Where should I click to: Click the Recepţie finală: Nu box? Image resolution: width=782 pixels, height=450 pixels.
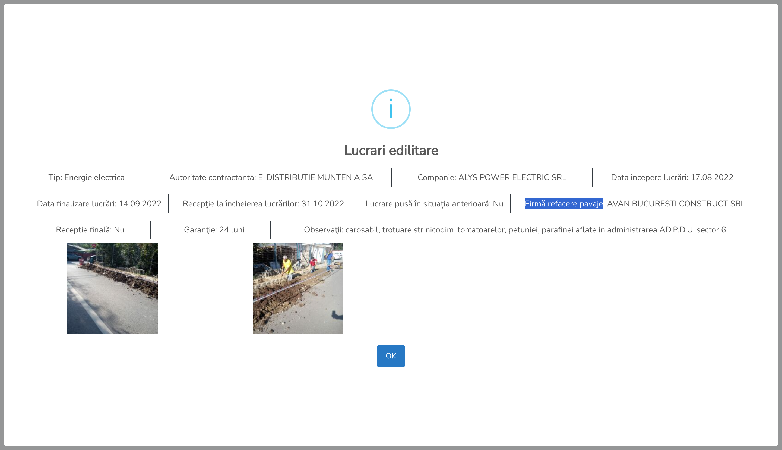pos(90,230)
